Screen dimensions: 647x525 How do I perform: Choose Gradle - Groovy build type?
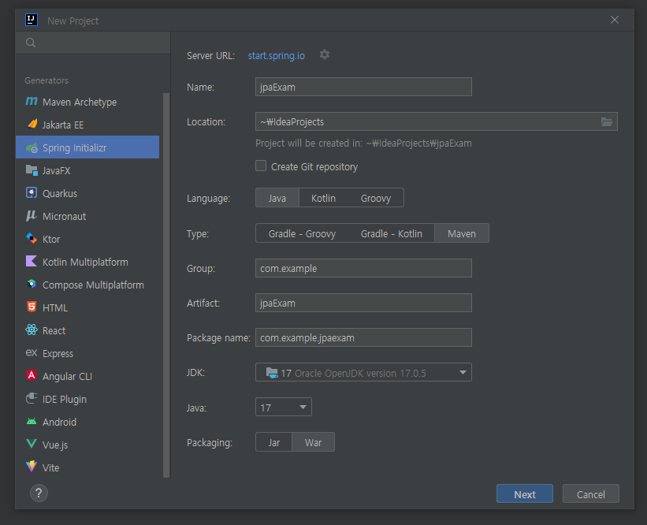(x=302, y=233)
